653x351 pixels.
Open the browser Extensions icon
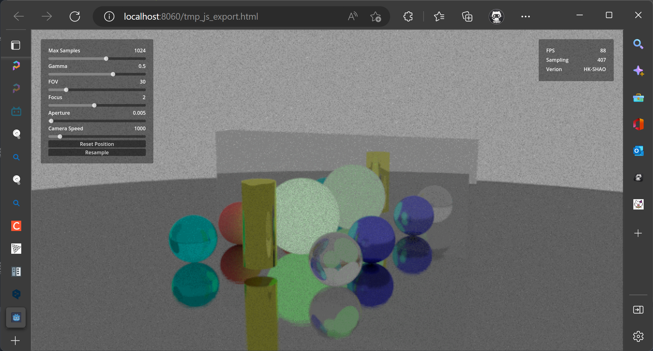[x=408, y=17]
